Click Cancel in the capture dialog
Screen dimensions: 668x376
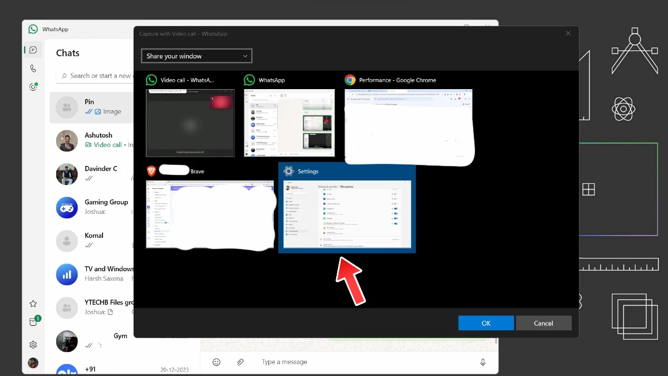pos(544,323)
